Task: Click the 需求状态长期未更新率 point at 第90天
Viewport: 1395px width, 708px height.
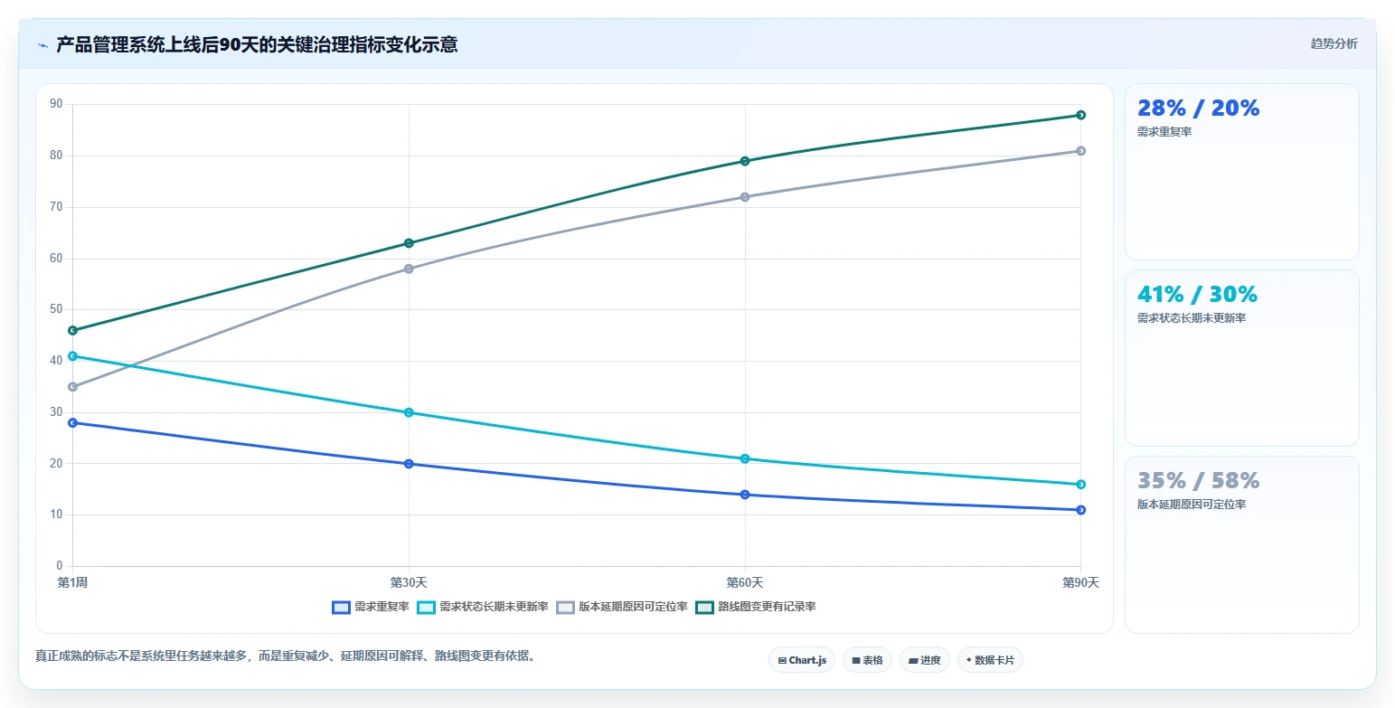Action: coord(1080,485)
